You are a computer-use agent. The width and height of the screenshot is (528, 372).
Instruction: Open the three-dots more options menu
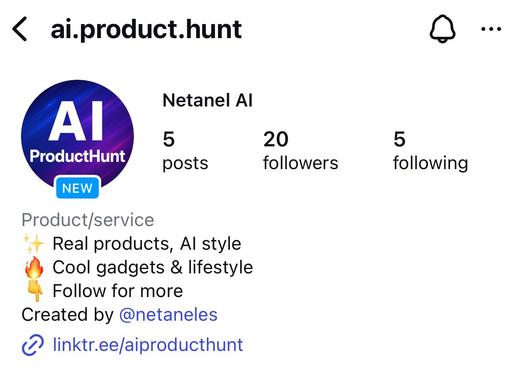(491, 29)
